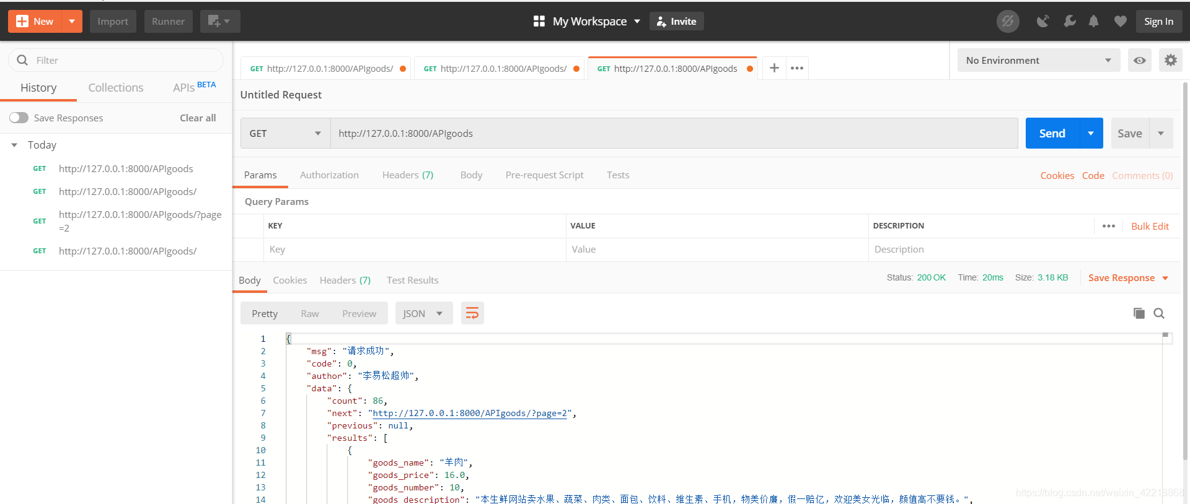Select first request tab APIgoods/
This screenshot has height=504, width=1190.
click(x=327, y=69)
